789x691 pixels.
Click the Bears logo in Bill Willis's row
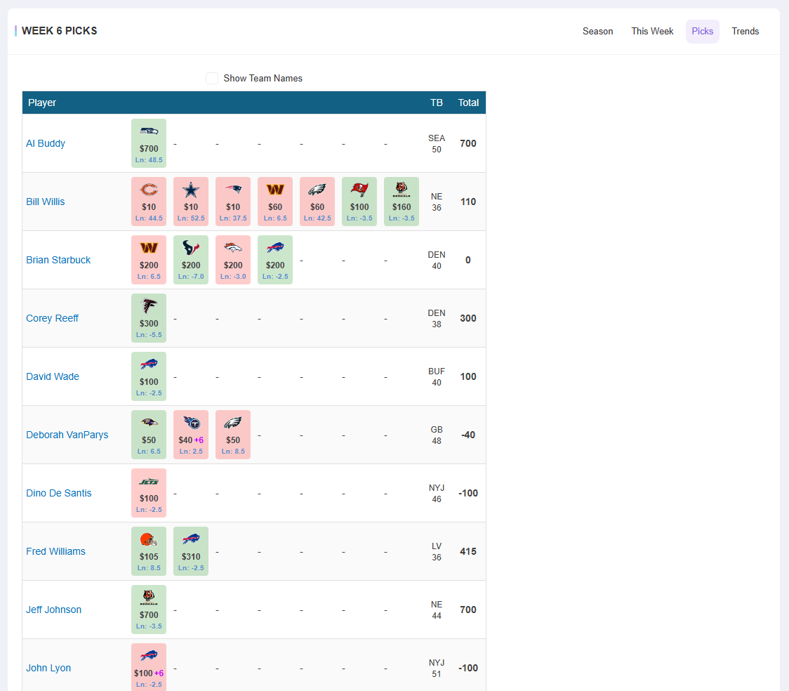(x=148, y=201)
